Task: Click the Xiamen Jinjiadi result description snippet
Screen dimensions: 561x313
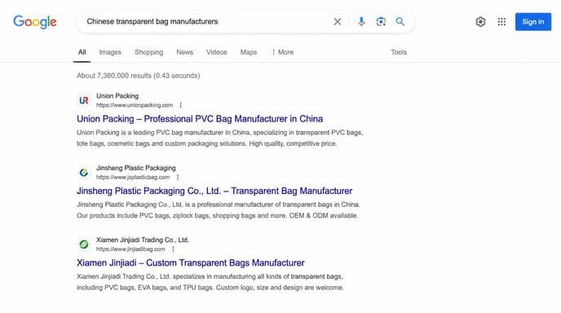Action: click(210, 282)
